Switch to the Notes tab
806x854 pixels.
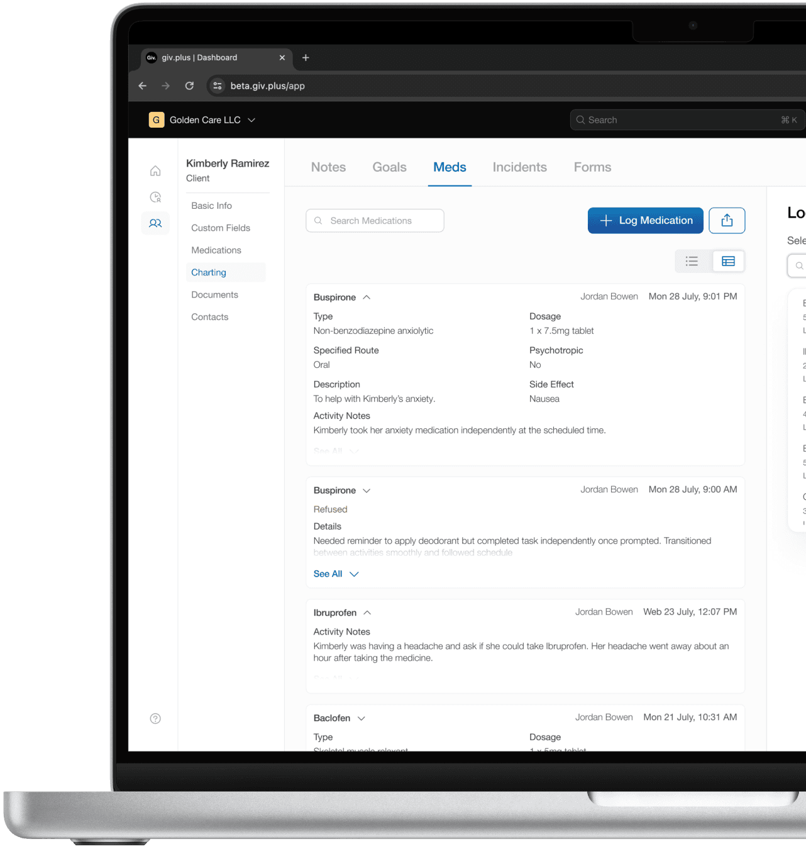(328, 167)
